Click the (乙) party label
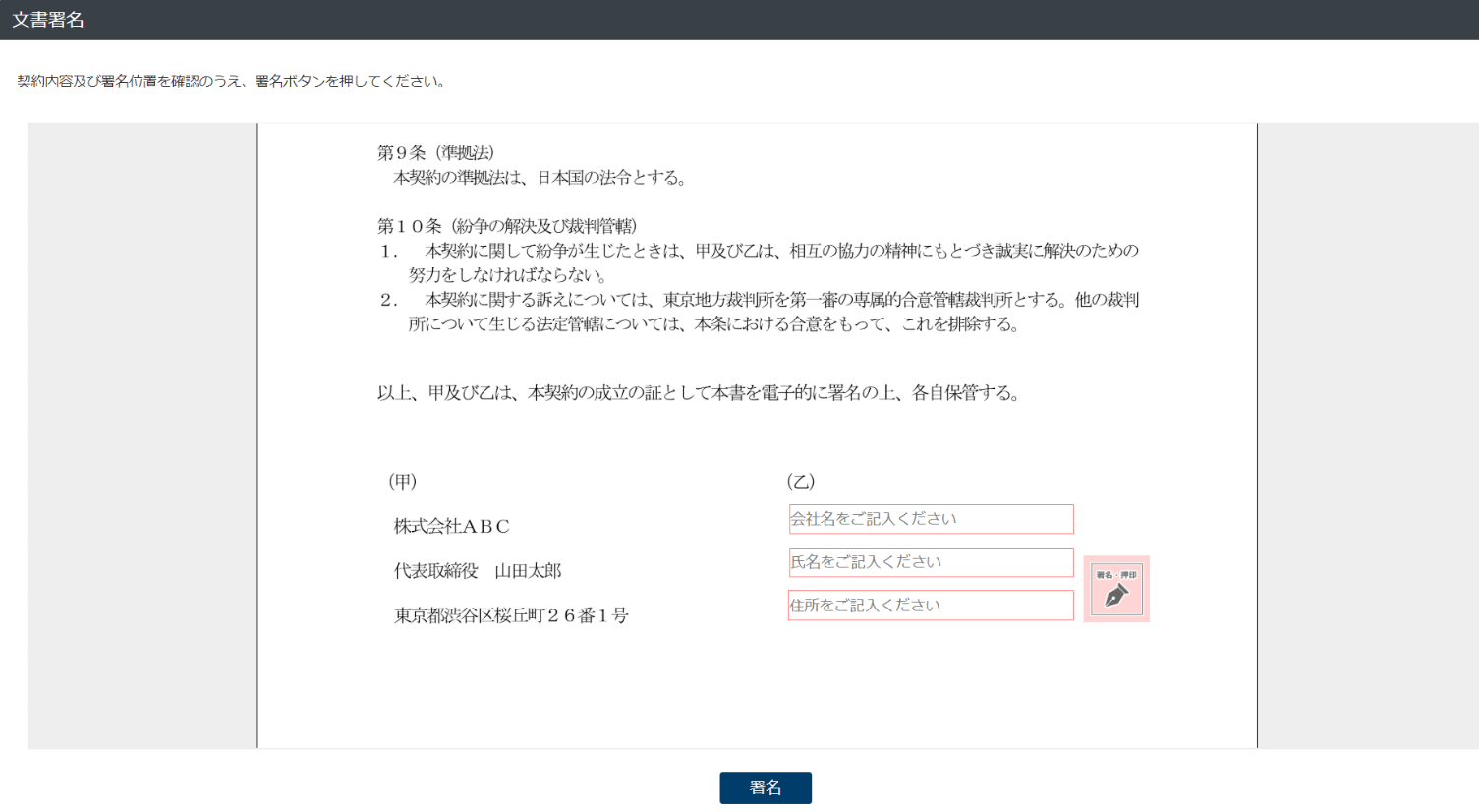Image resolution: width=1479 pixels, height=812 pixels. 801,481
